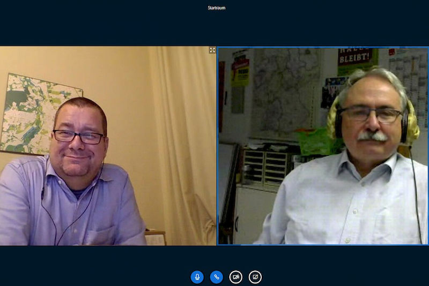Screen dimensions: 429x286
Task: Start screen sharing from the bottom bar
Action: (255, 277)
